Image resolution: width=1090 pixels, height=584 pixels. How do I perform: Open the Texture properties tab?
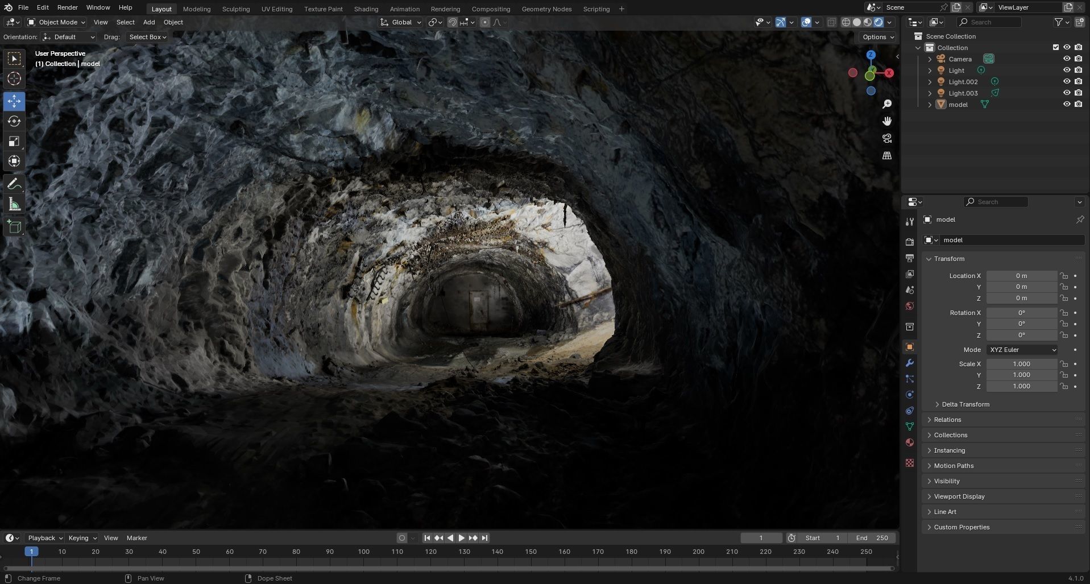click(x=910, y=463)
